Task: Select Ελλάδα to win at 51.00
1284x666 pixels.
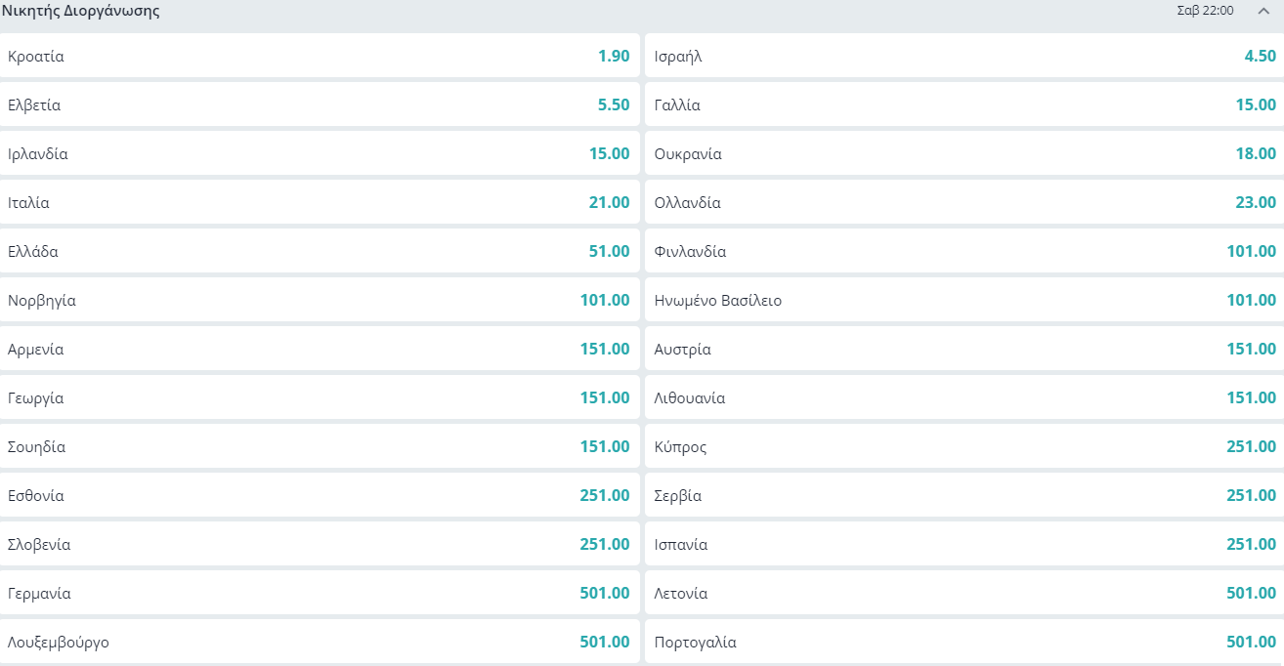Action: [x=320, y=251]
